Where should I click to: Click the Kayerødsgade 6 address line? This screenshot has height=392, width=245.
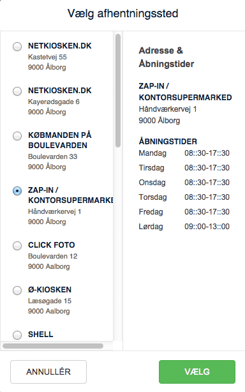tap(54, 102)
